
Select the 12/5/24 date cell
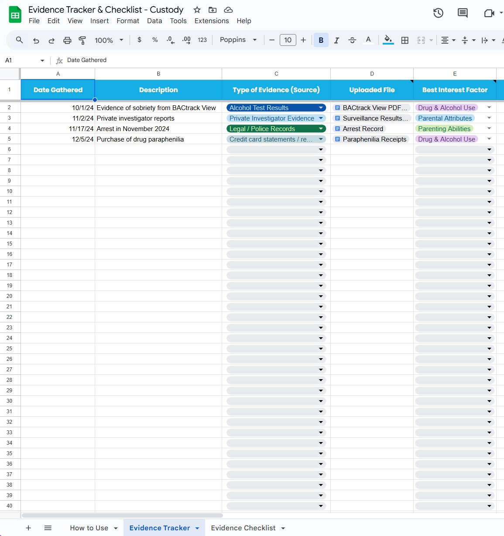coord(58,139)
